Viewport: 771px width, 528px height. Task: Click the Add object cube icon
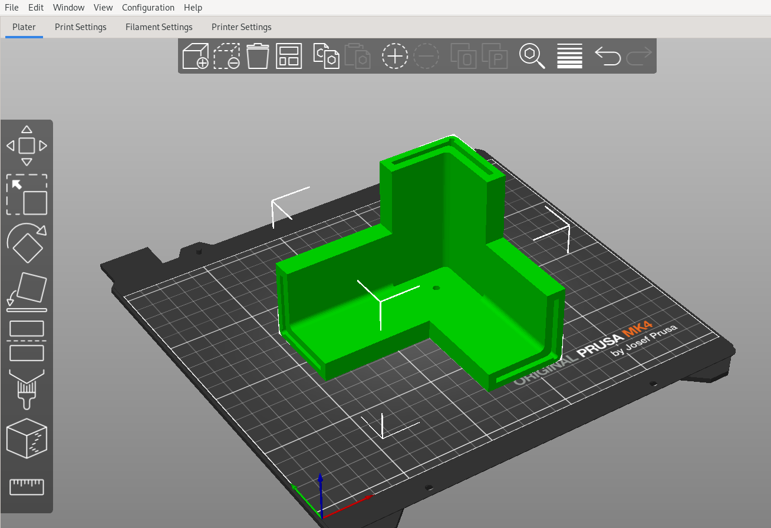click(195, 56)
